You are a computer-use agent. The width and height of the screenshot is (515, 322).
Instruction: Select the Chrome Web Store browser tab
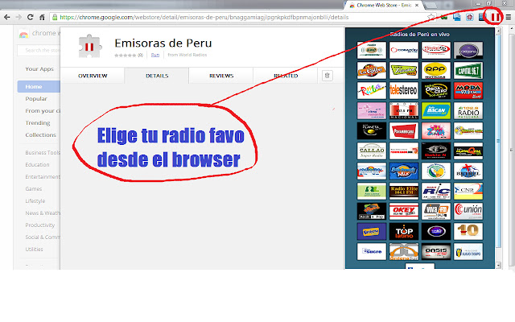click(384, 6)
